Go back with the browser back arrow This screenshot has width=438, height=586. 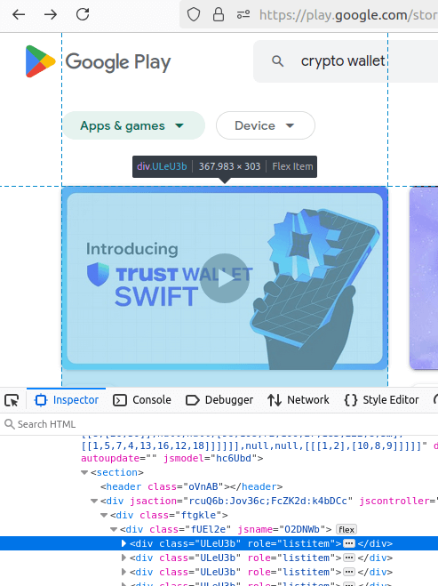(x=19, y=15)
